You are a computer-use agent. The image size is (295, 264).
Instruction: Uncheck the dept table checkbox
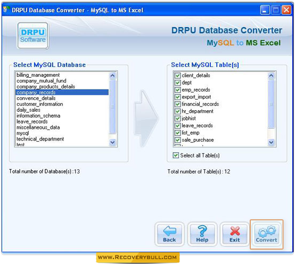pos(177,82)
